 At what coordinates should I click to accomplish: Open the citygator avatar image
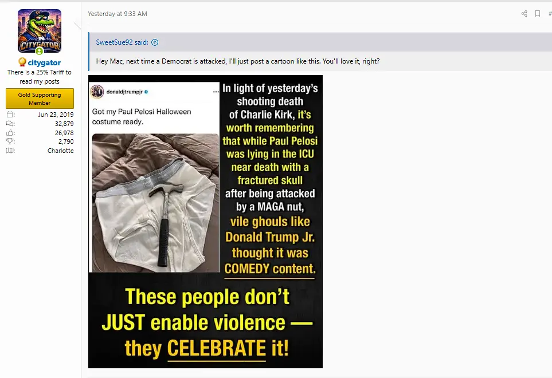[x=40, y=31]
